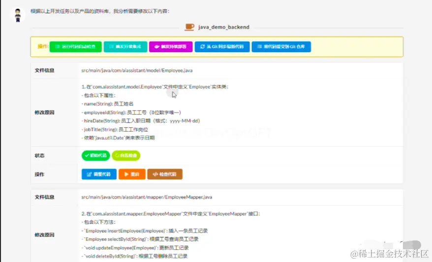Click the line with 'void updateEmployee(Employee)'

tap(135, 248)
